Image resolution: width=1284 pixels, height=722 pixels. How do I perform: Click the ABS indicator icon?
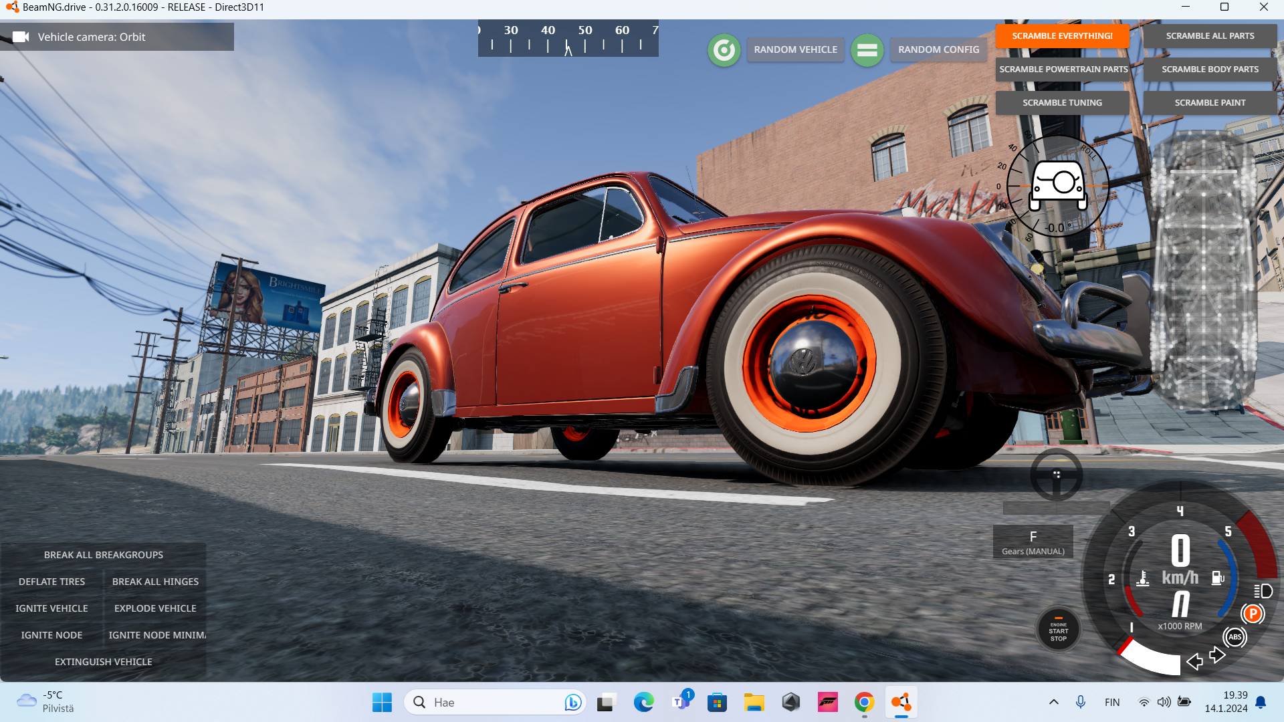pyautogui.click(x=1235, y=637)
